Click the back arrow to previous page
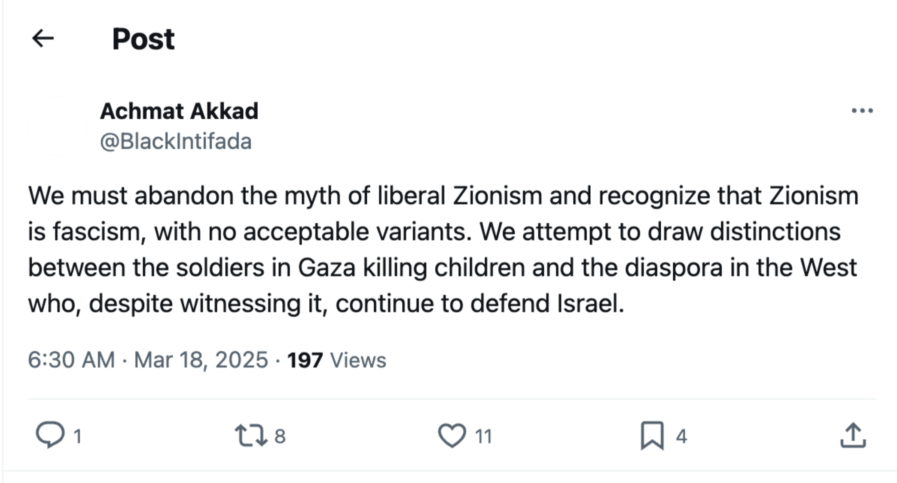This screenshot has width=897, height=483. [43, 39]
